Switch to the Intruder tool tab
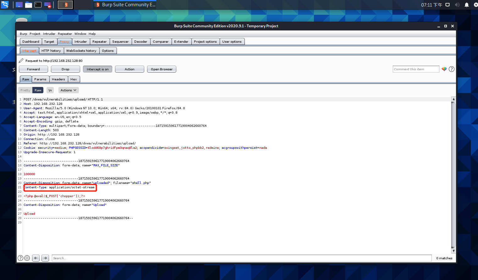 coord(81,41)
